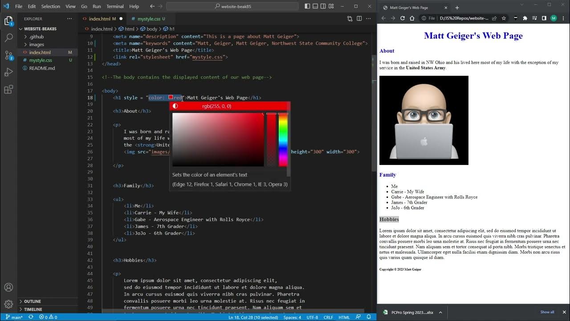The image size is (570, 321).
Task: Click the red color swatch on line 18
Action: [171, 97]
